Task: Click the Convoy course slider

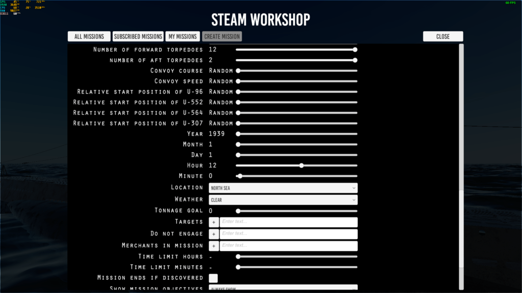Action: point(296,71)
